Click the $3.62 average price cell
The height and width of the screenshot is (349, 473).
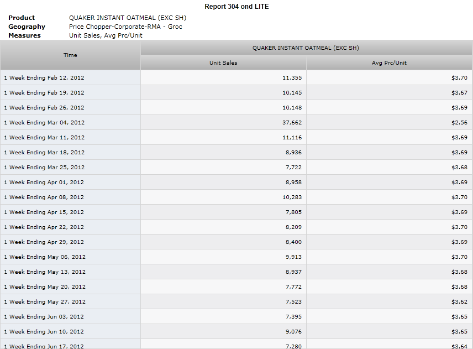click(459, 301)
